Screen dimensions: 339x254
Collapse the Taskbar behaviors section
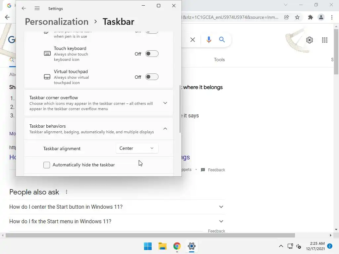pyautogui.click(x=165, y=129)
